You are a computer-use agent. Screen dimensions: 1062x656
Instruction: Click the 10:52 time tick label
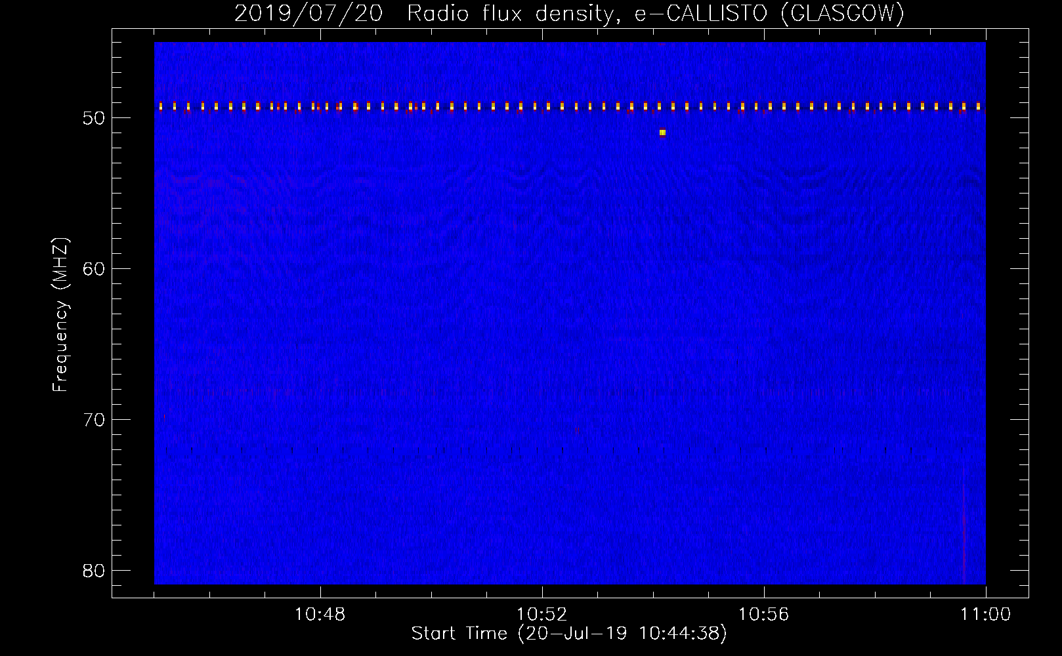click(542, 615)
